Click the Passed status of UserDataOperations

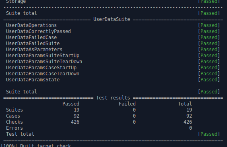(x=209, y=25)
